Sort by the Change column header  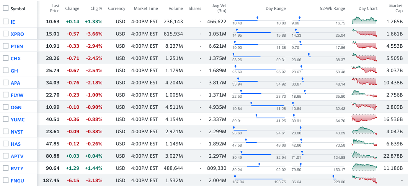[72, 8]
